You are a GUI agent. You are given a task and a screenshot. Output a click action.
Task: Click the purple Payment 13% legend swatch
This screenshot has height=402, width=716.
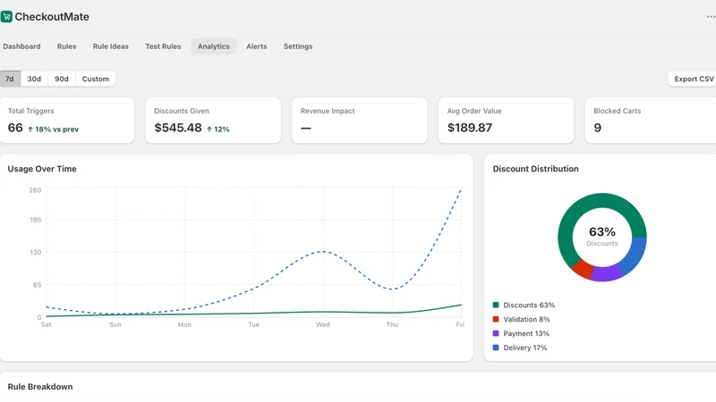496,333
